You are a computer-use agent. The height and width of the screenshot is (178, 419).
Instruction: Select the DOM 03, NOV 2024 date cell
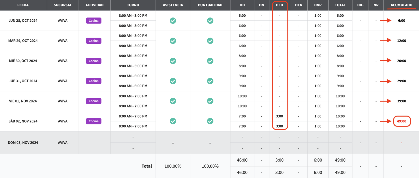click(23, 143)
